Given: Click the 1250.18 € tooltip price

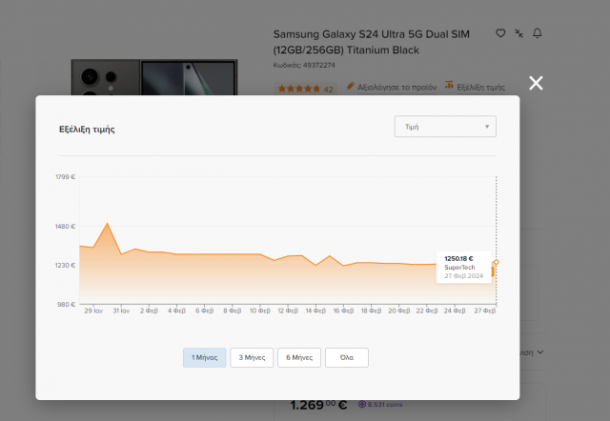Looking at the screenshot, I should [458, 258].
